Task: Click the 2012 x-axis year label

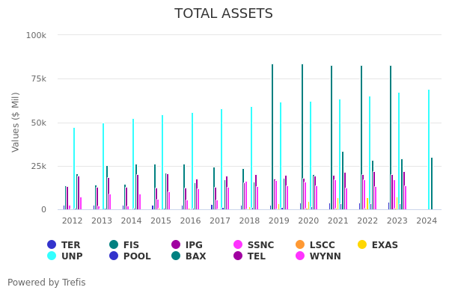Action: point(72,221)
